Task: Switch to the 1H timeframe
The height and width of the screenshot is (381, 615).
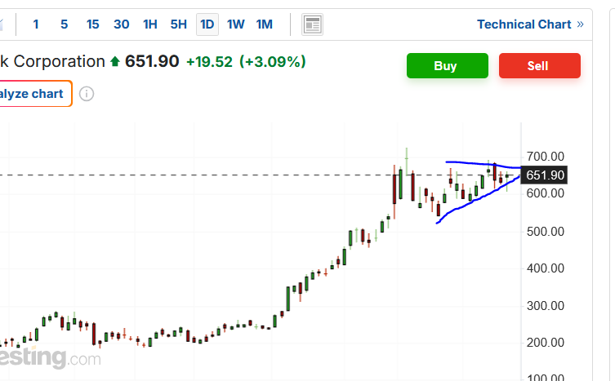Action: [149, 24]
